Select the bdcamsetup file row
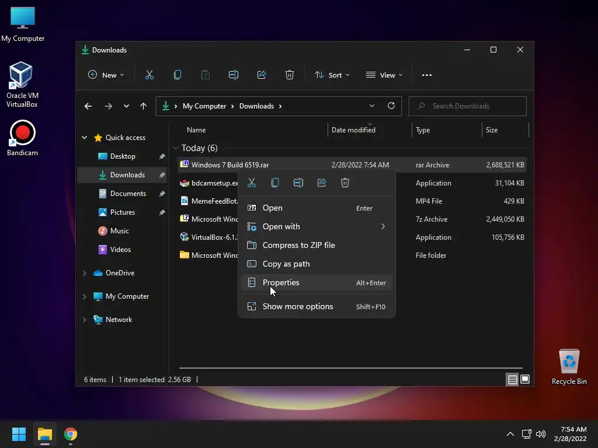Screen dimensions: 598x448 click(208, 183)
